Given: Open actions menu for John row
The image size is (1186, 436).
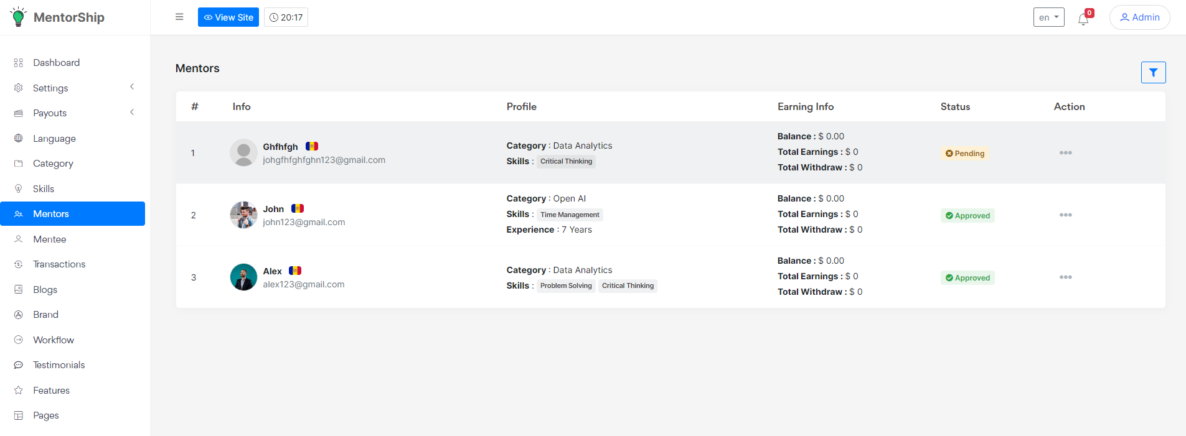Looking at the screenshot, I should click(1065, 215).
